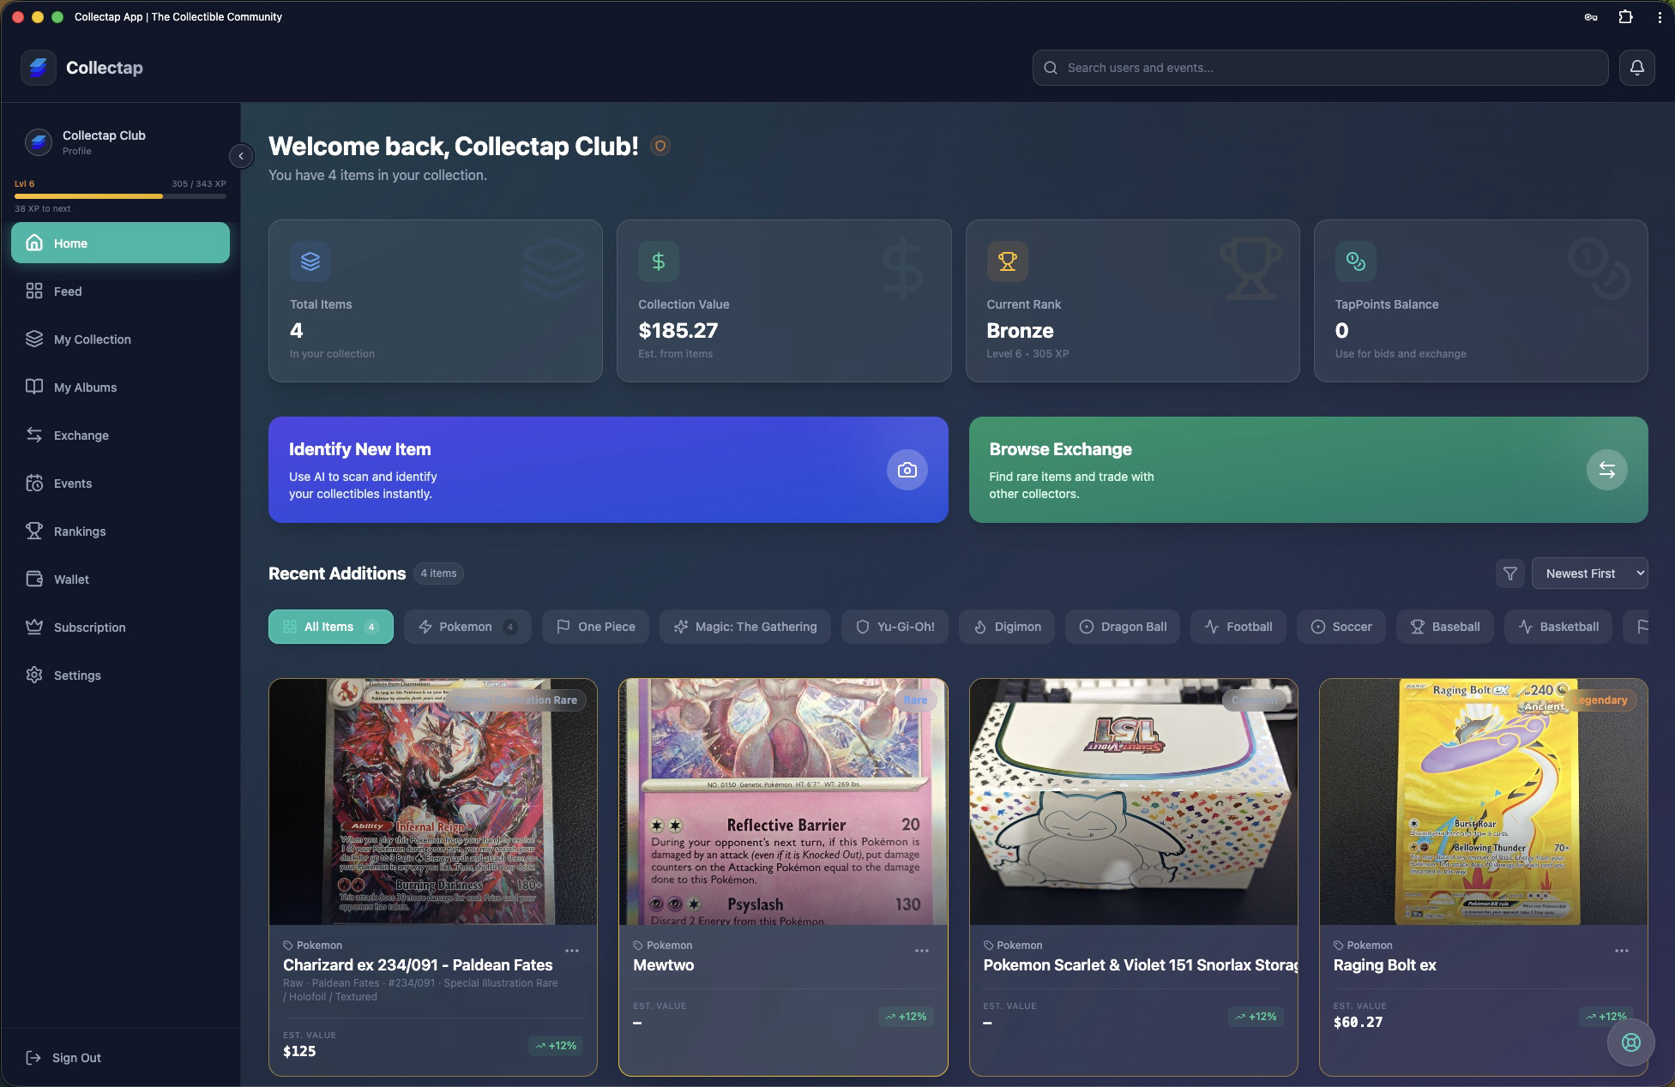Open the passwords key icon in title bar
The height and width of the screenshot is (1087, 1675).
click(x=1591, y=17)
